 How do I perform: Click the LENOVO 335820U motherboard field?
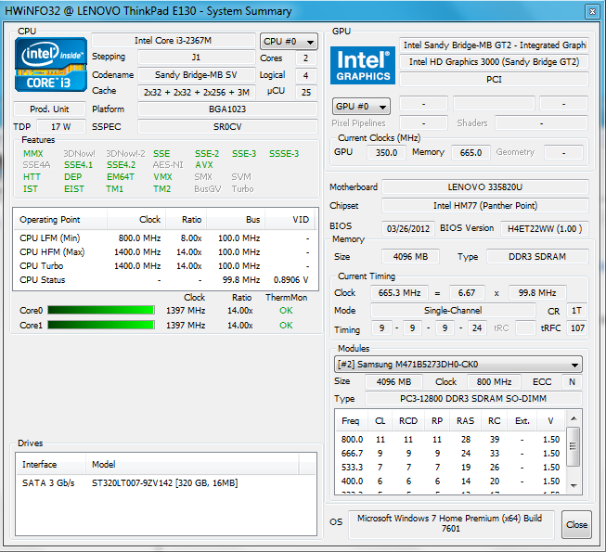(485, 187)
